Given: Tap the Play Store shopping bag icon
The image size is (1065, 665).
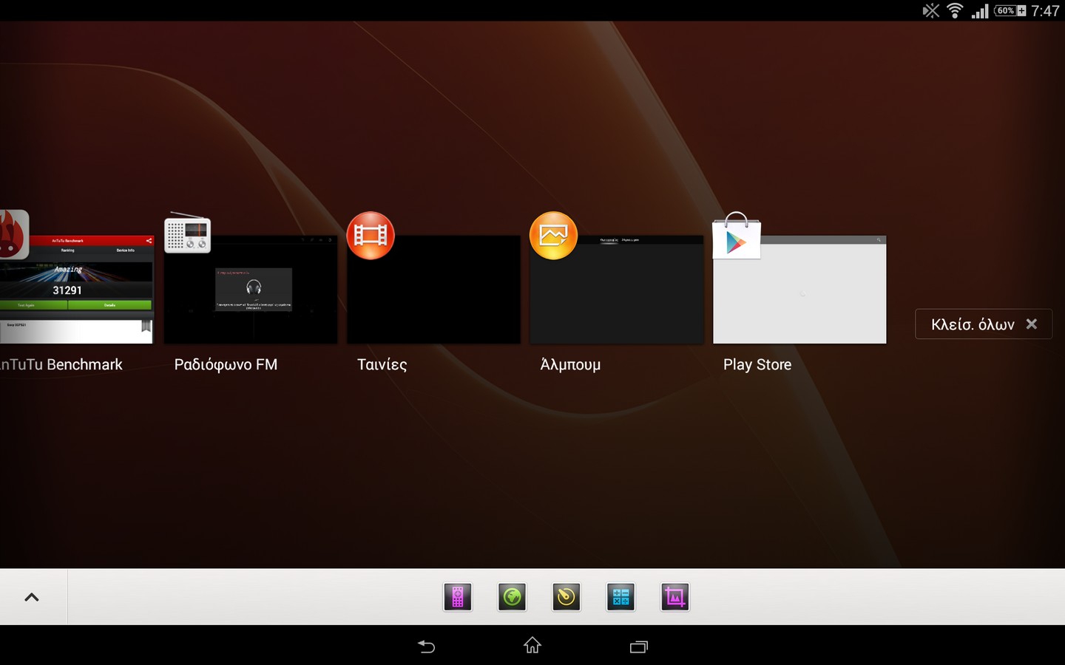Looking at the screenshot, I should [737, 235].
